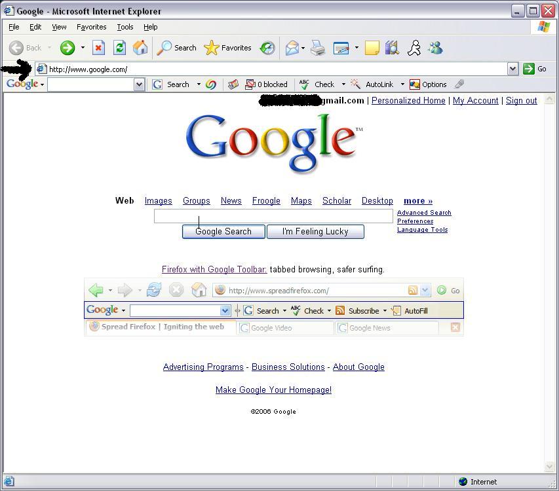Click the Google Search button

coord(223,232)
